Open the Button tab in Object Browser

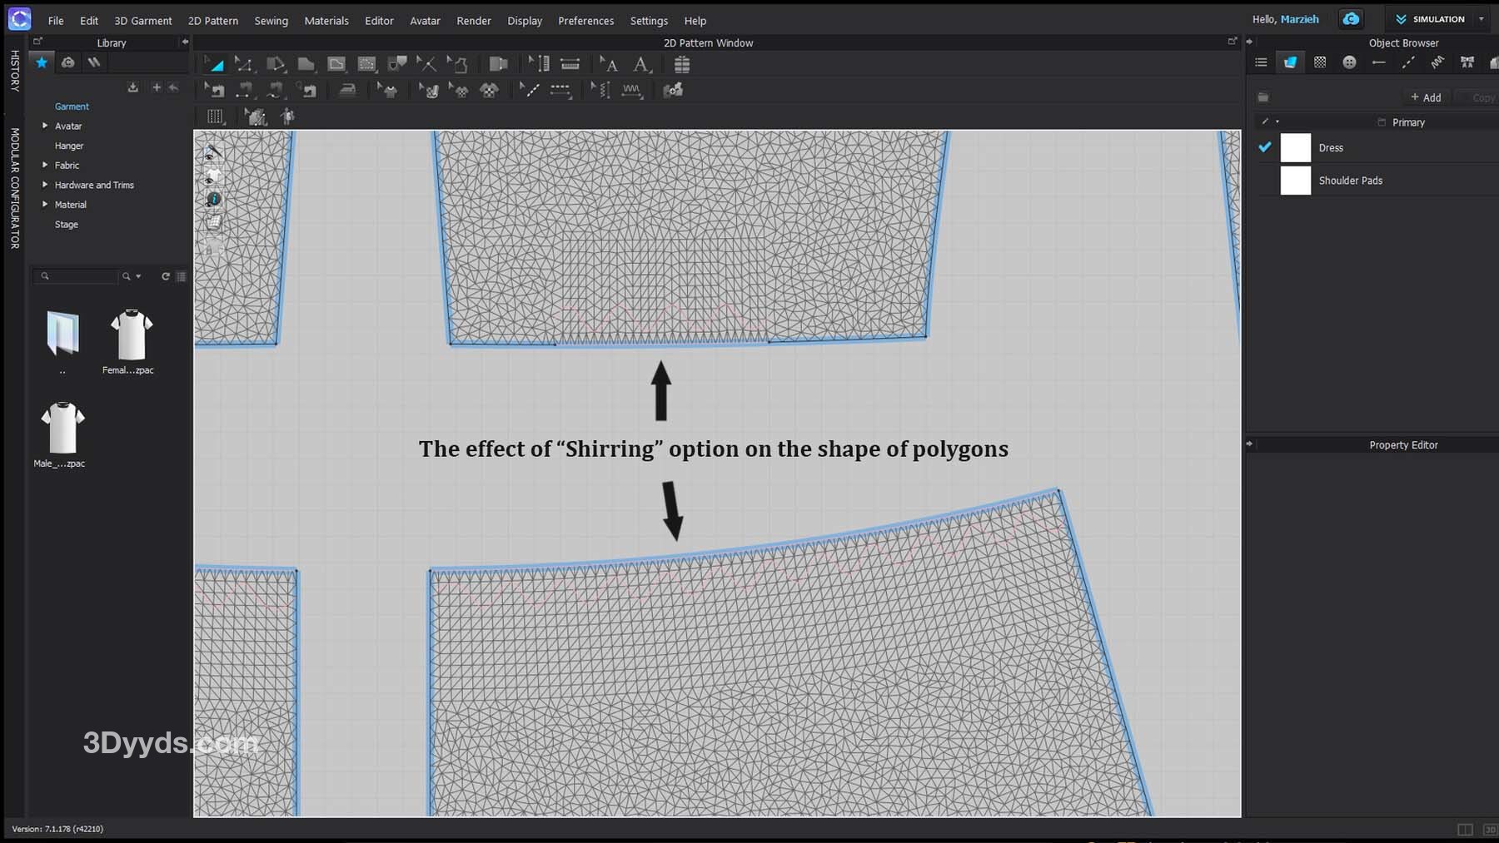click(x=1349, y=62)
